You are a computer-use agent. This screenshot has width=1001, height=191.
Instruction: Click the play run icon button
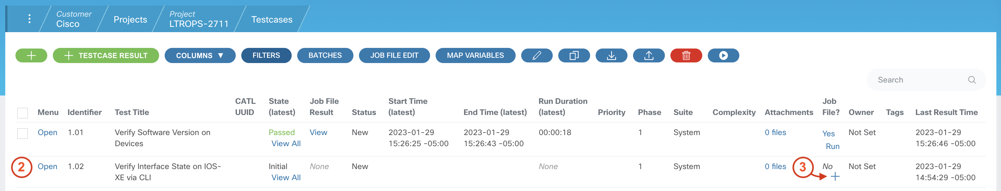coord(723,56)
